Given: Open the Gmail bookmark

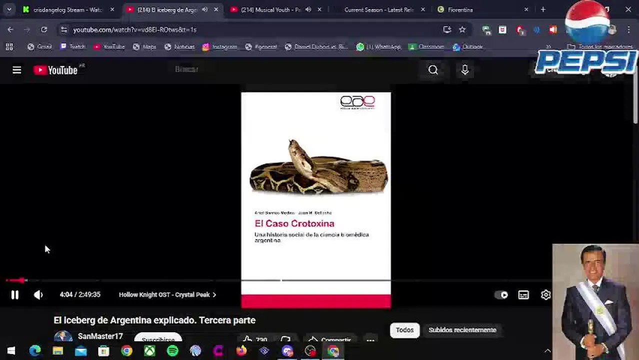Looking at the screenshot, I should [39, 46].
